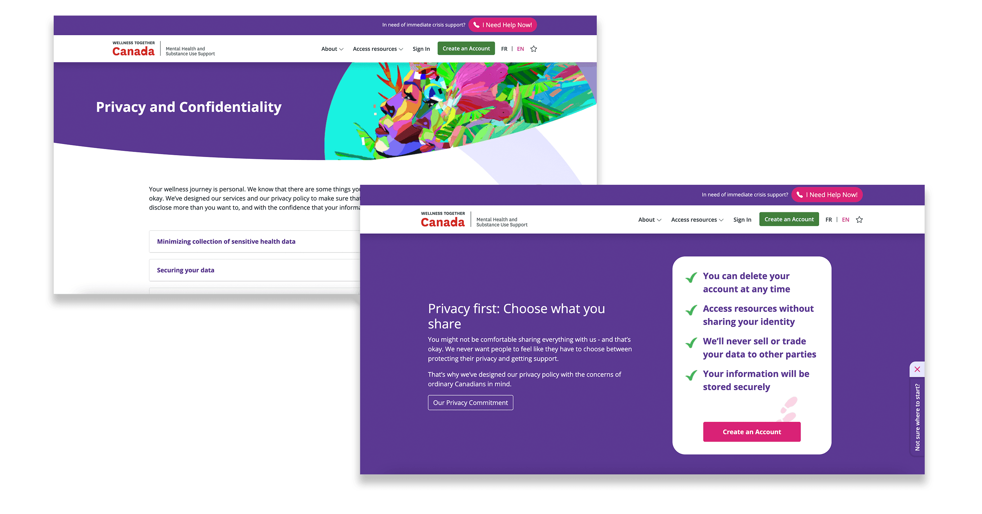This screenshot has height=514, width=982.
Task: Expand 'Minimizing collection of sensitive health data'
Action: click(227, 241)
